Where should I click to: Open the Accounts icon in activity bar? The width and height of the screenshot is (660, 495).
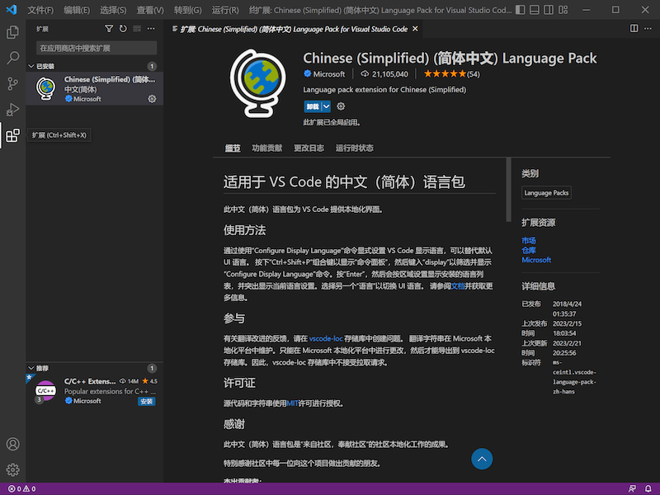[x=12, y=444]
